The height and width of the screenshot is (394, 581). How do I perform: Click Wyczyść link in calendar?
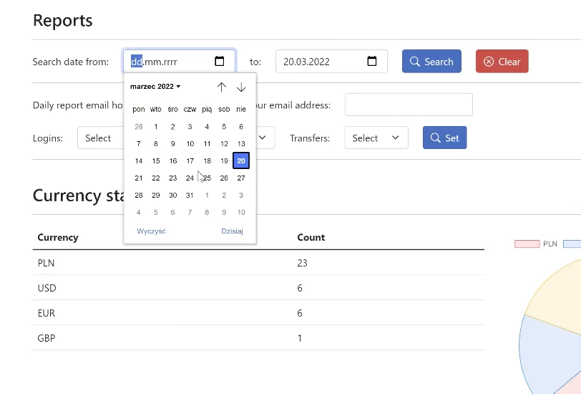[x=151, y=231]
